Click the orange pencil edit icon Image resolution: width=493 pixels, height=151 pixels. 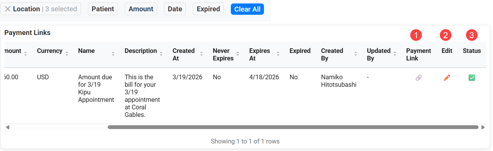pos(447,78)
